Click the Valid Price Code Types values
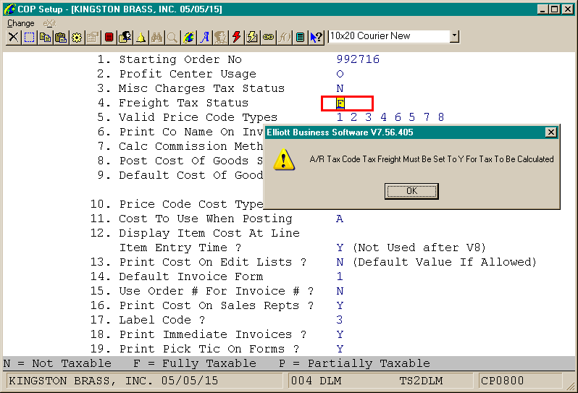578x393 pixels. (x=390, y=117)
